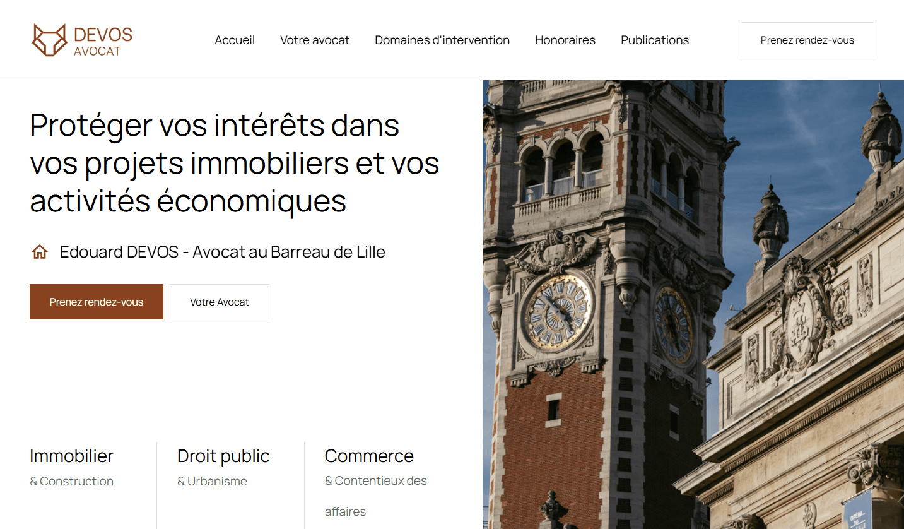Screen dimensions: 904x529
Task: Click the Votre Avocat button
Action: [x=220, y=302]
